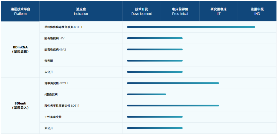The image size is (278, 135).
Task: Select the Preclinical stage header
Action: tap(180, 11)
